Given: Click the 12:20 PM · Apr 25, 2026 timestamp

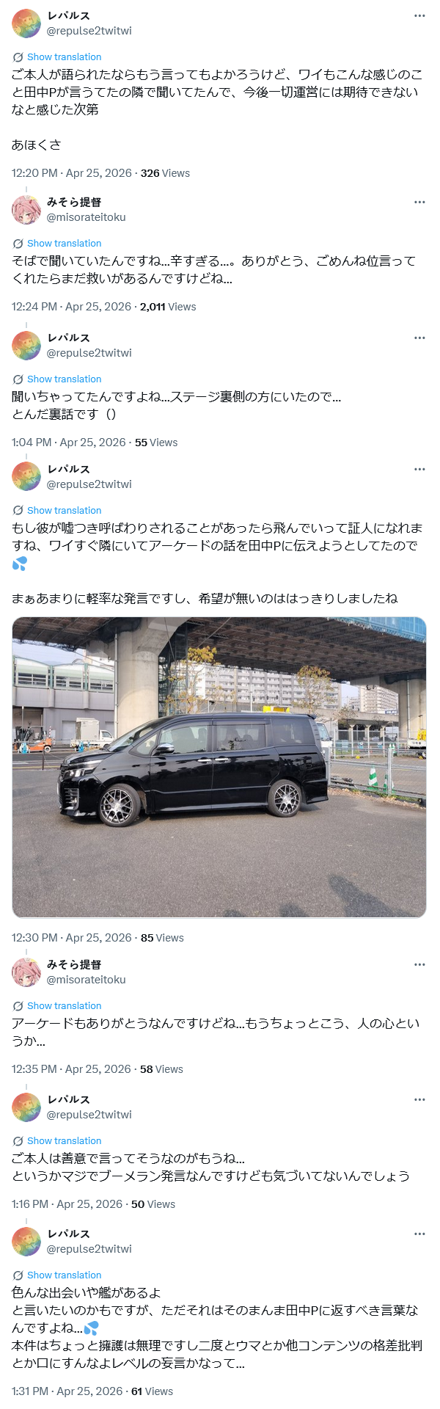Looking at the screenshot, I should click(72, 173).
